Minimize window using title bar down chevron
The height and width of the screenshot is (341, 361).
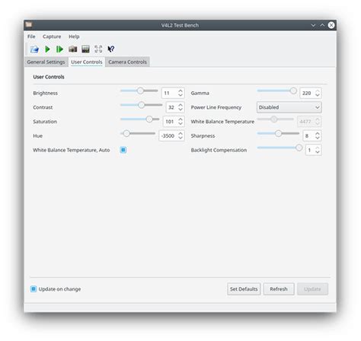click(x=313, y=25)
